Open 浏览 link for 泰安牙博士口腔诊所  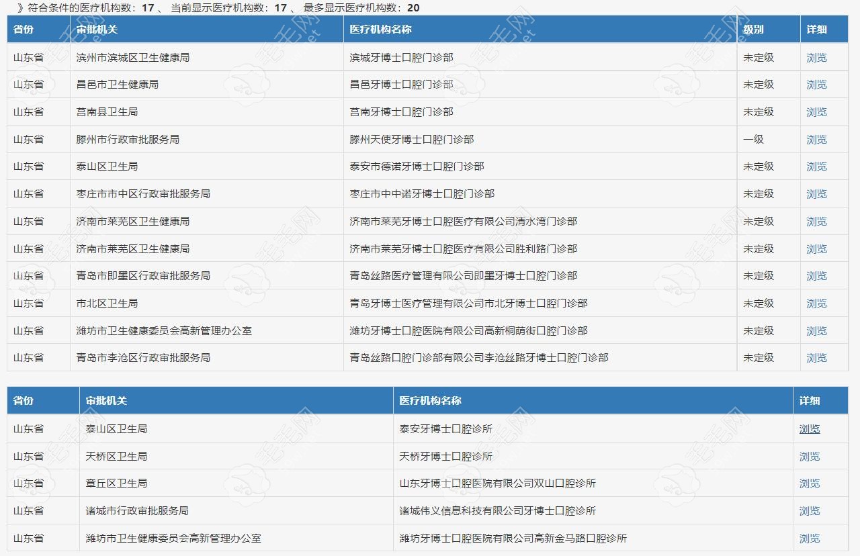pyautogui.click(x=810, y=429)
